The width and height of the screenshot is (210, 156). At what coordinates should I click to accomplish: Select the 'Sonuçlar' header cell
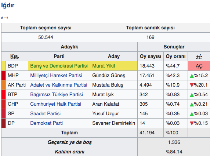point(174,47)
